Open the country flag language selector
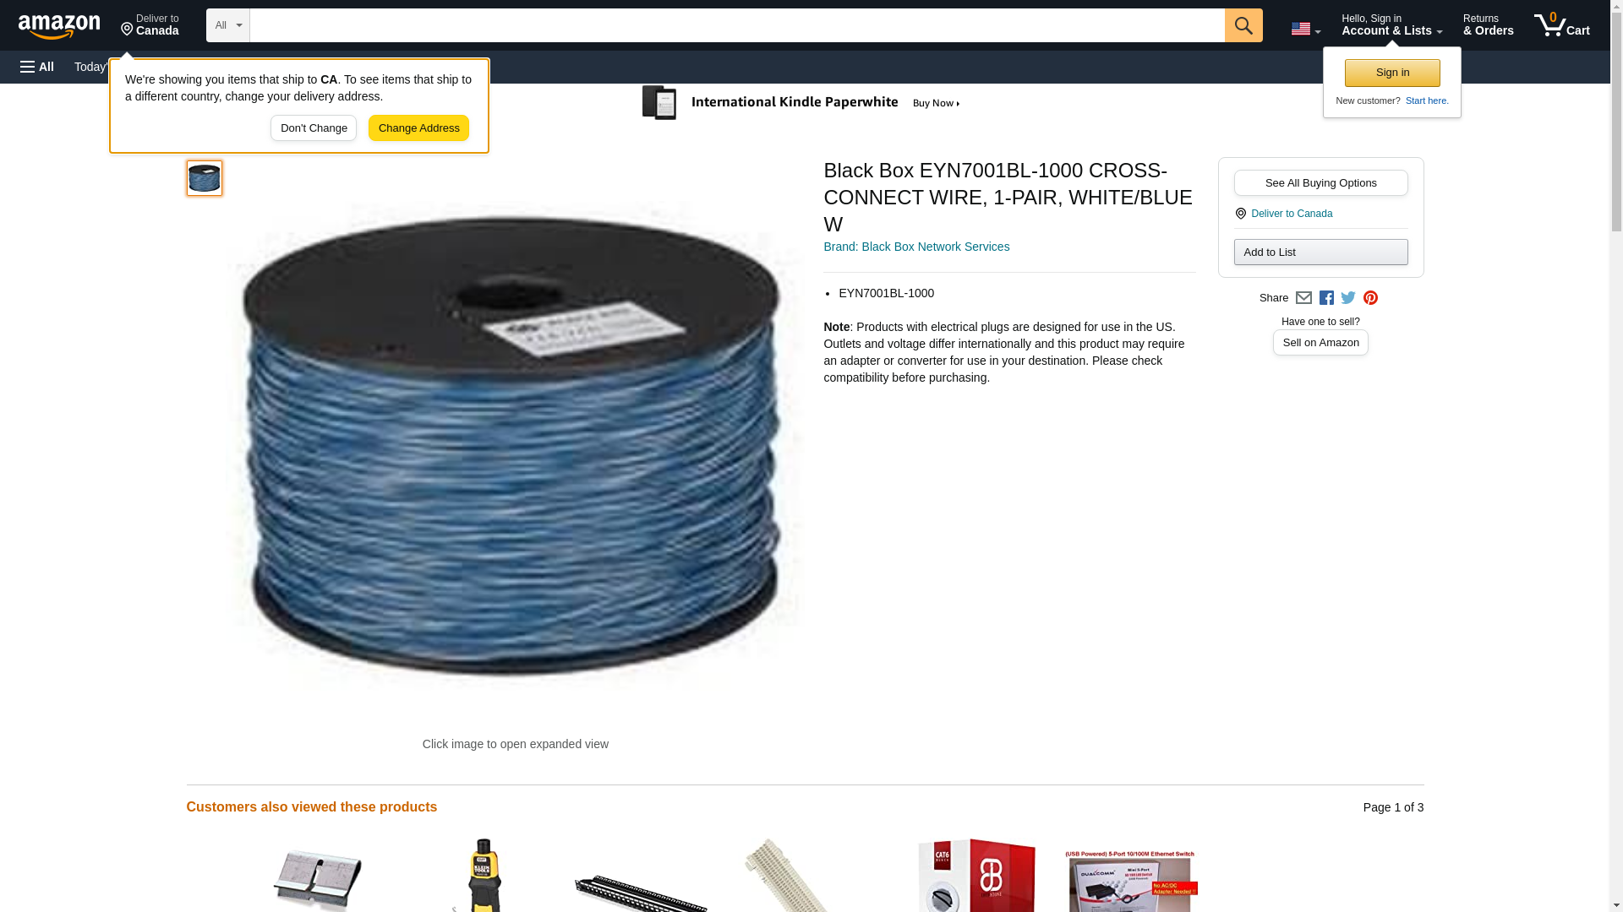Image resolution: width=1623 pixels, height=912 pixels. [1305, 29]
